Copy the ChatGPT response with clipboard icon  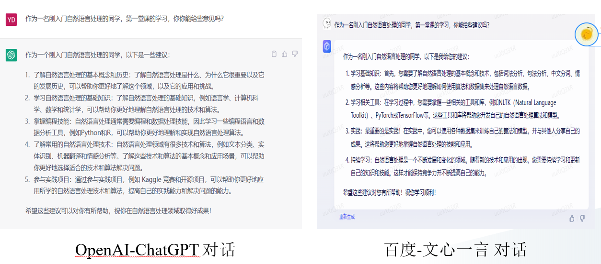[x=274, y=54]
